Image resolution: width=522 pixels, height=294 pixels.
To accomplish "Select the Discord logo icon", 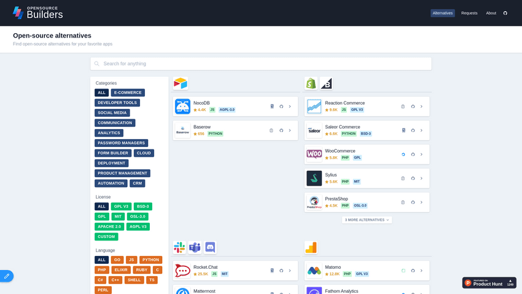I will 210,247.
